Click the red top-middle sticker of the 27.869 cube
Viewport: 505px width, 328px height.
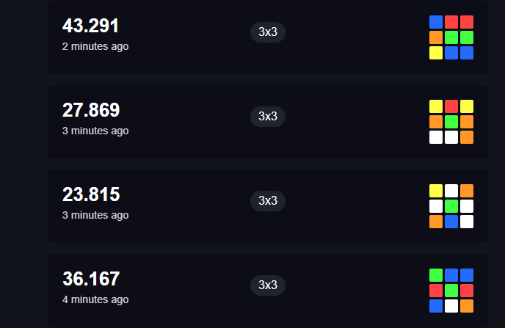click(451, 106)
